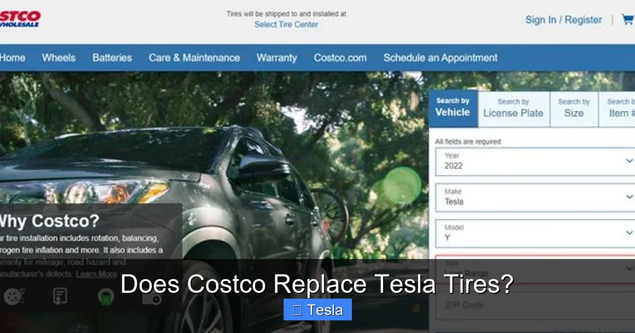Select the green nitrogen tire icon
635x333 pixels.
[104, 296]
